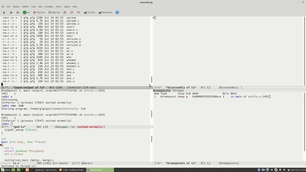Image resolution: width=306 pixels, height=172 pixels.
Task: Click the volume speaker icon in the system tray
Action: (284, 170)
